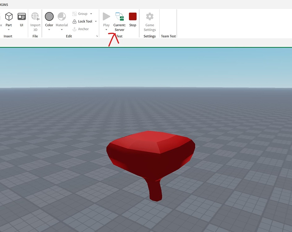Click the Team Test section label
This screenshot has height=232, width=292.
[x=168, y=36]
